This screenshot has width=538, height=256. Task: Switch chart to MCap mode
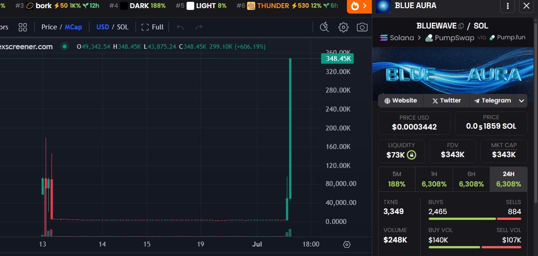74,27
